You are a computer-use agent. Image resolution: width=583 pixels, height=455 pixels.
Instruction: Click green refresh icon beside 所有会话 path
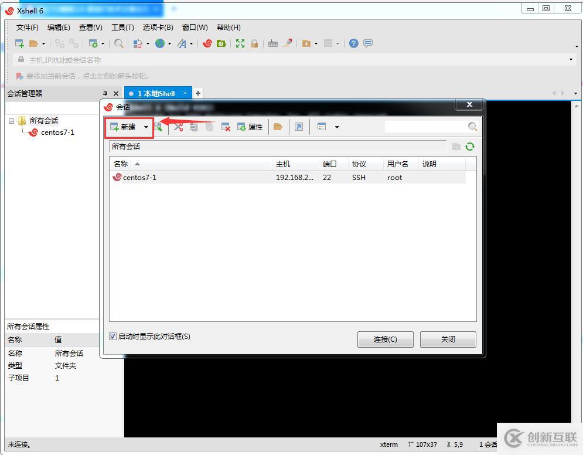(x=469, y=147)
